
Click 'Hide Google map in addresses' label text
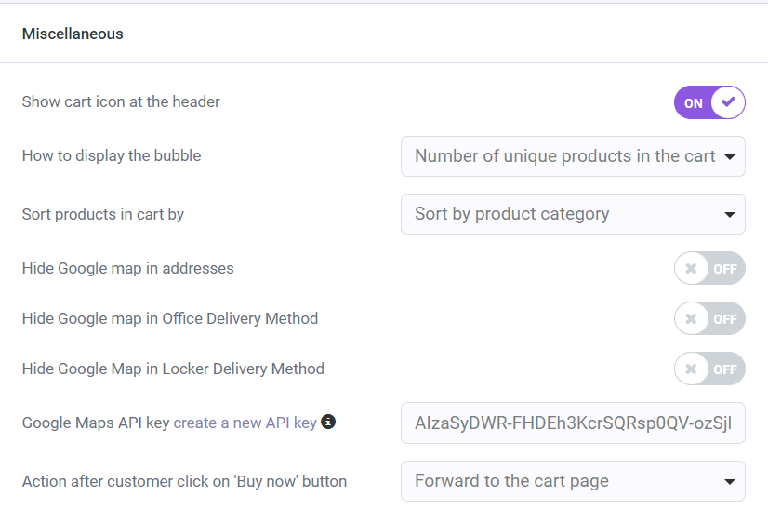coord(127,268)
